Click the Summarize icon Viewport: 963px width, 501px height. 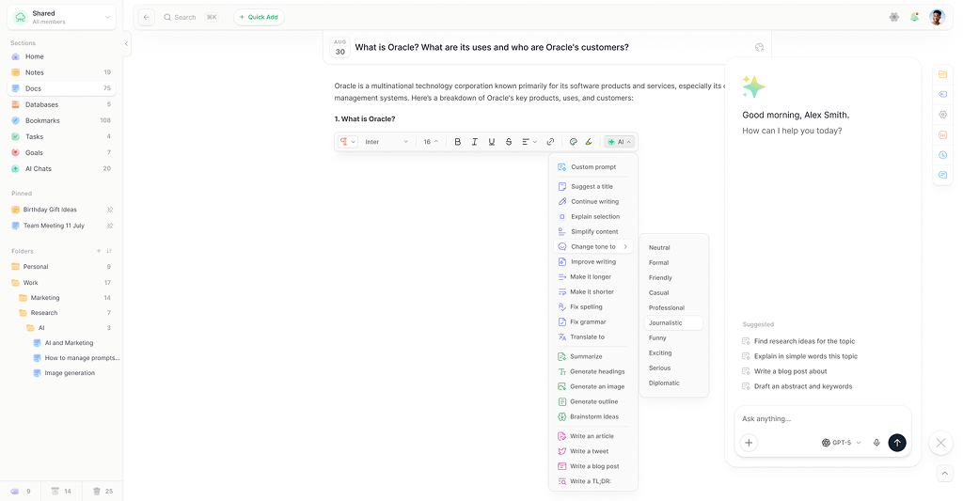point(562,357)
